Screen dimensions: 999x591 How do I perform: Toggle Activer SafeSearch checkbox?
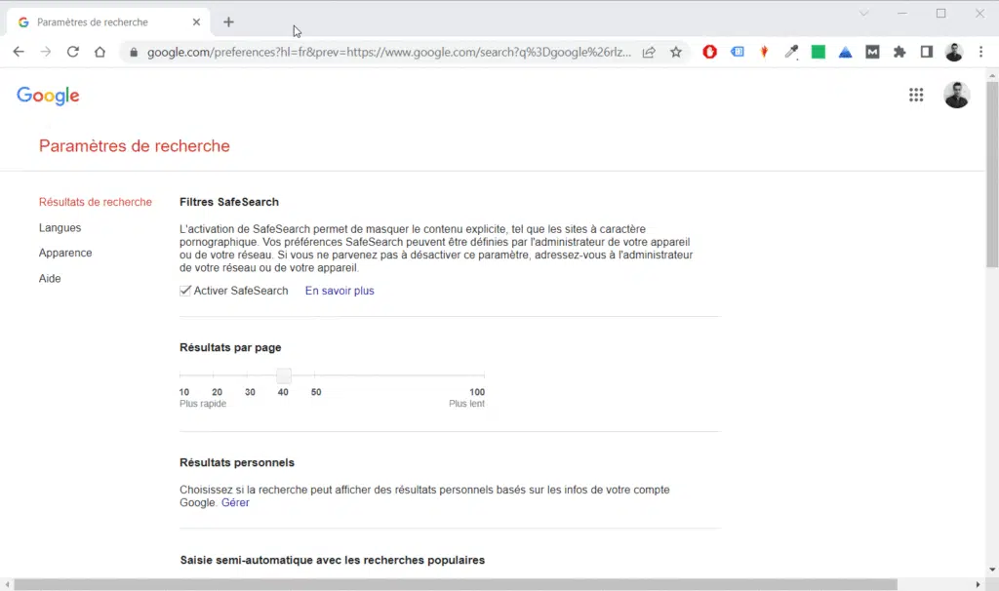tap(185, 291)
